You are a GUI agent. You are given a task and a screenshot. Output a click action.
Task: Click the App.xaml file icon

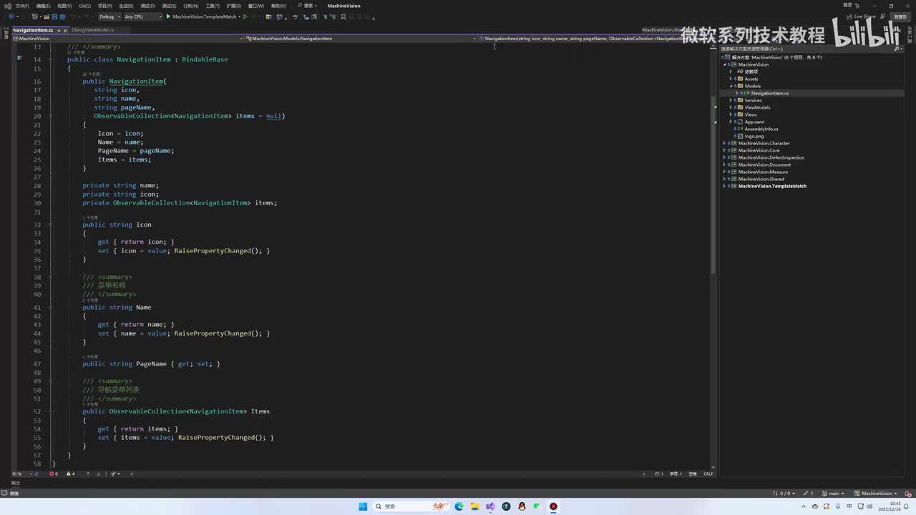point(740,122)
